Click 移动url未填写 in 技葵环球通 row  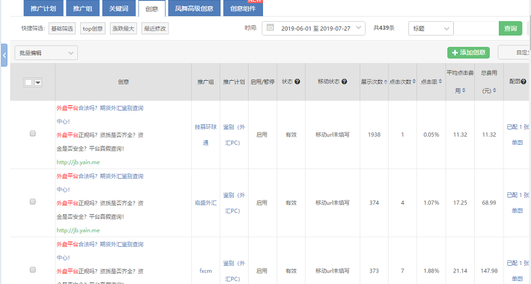pos(332,135)
